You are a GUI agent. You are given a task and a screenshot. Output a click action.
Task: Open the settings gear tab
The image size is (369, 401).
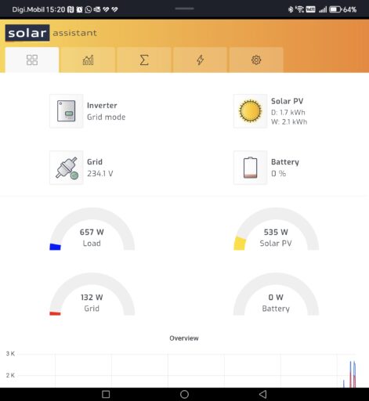tap(256, 60)
